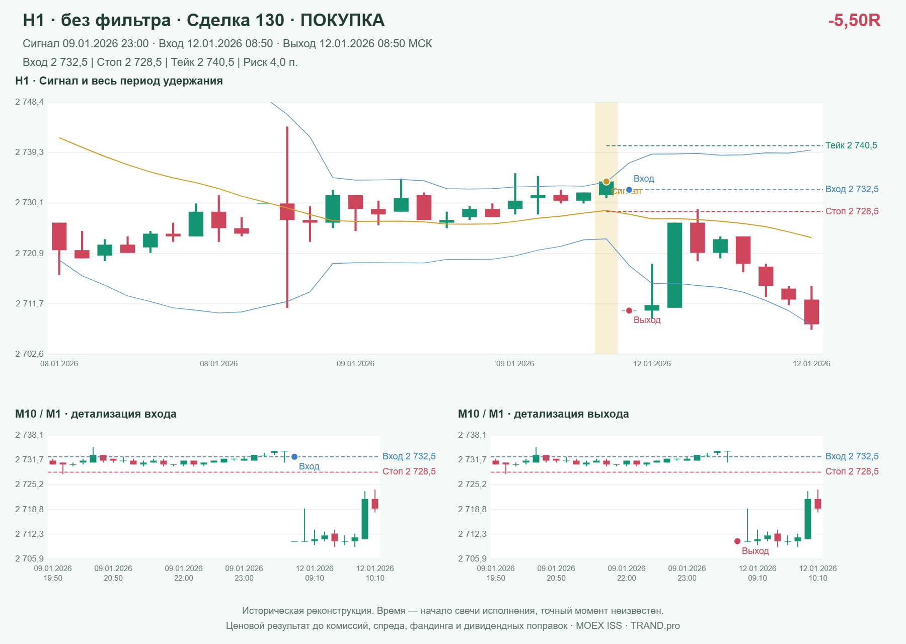Click heading "H1 · Сигнал и весь период удержания"
906x644 pixels.
coord(119,81)
